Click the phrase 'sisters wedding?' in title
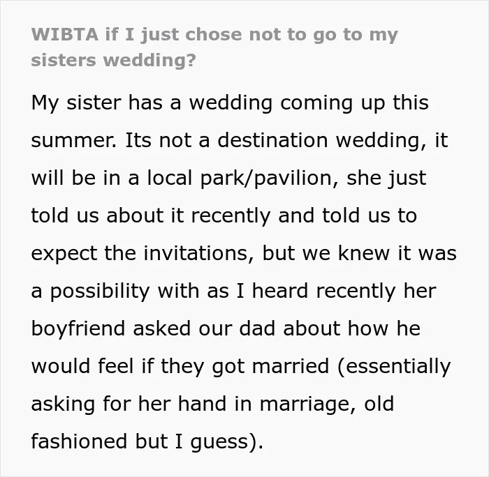This screenshot has height=477, width=489. (113, 60)
